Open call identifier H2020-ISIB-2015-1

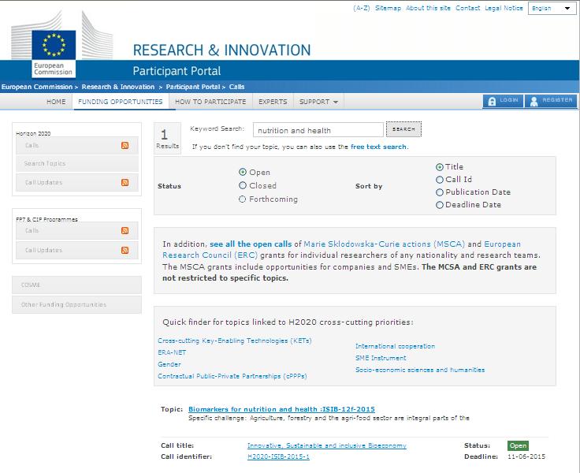coord(278,456)
